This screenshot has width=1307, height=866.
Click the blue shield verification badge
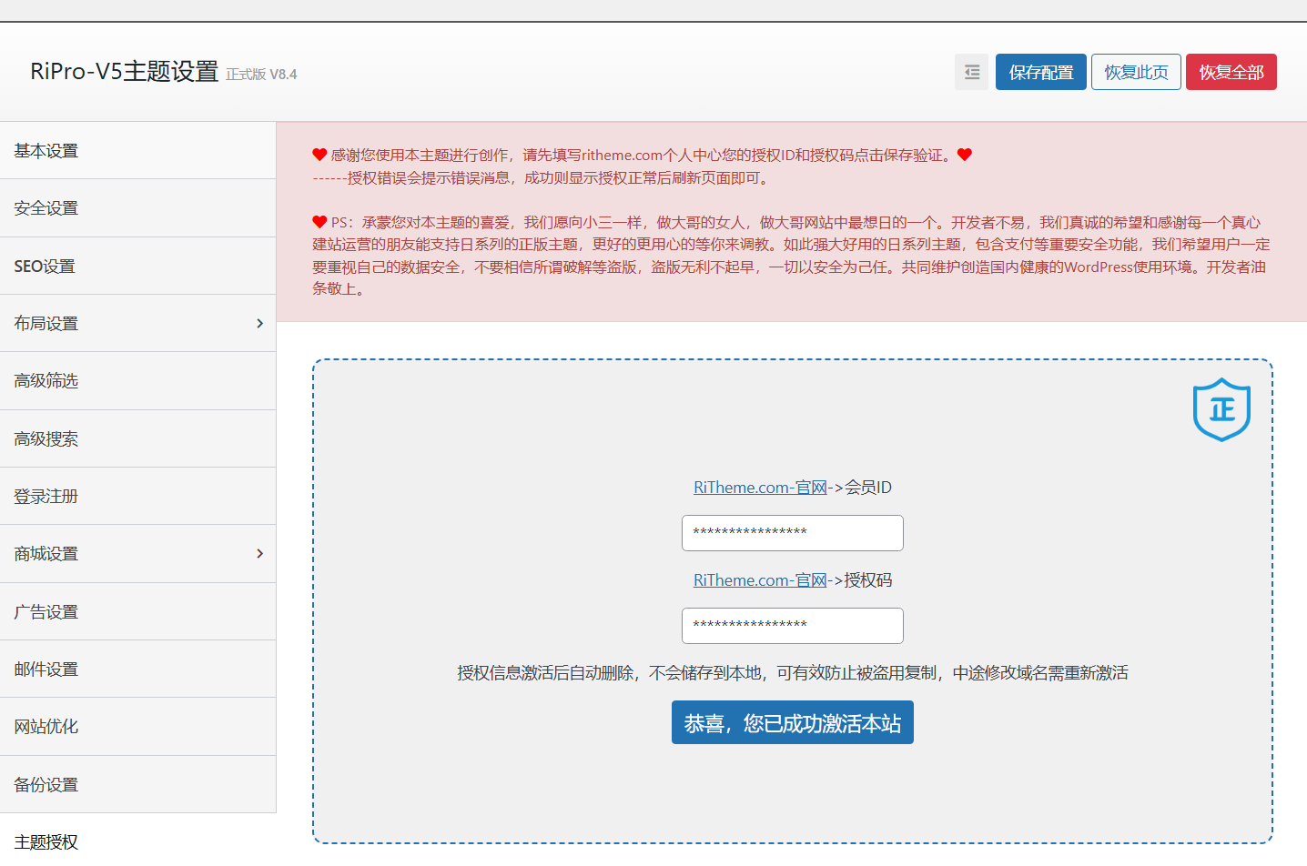point(1221,409)
